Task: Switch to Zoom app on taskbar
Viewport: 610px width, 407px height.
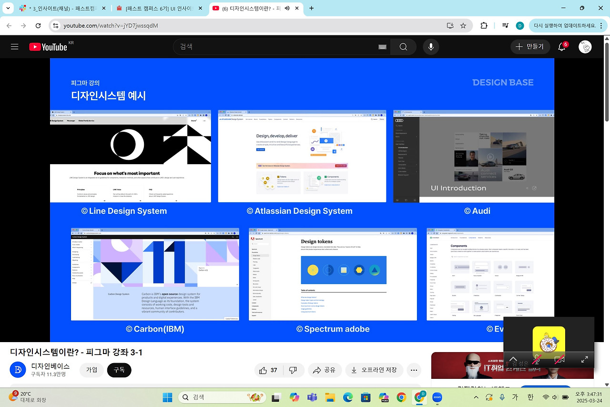Action: (x=437, y=397)
